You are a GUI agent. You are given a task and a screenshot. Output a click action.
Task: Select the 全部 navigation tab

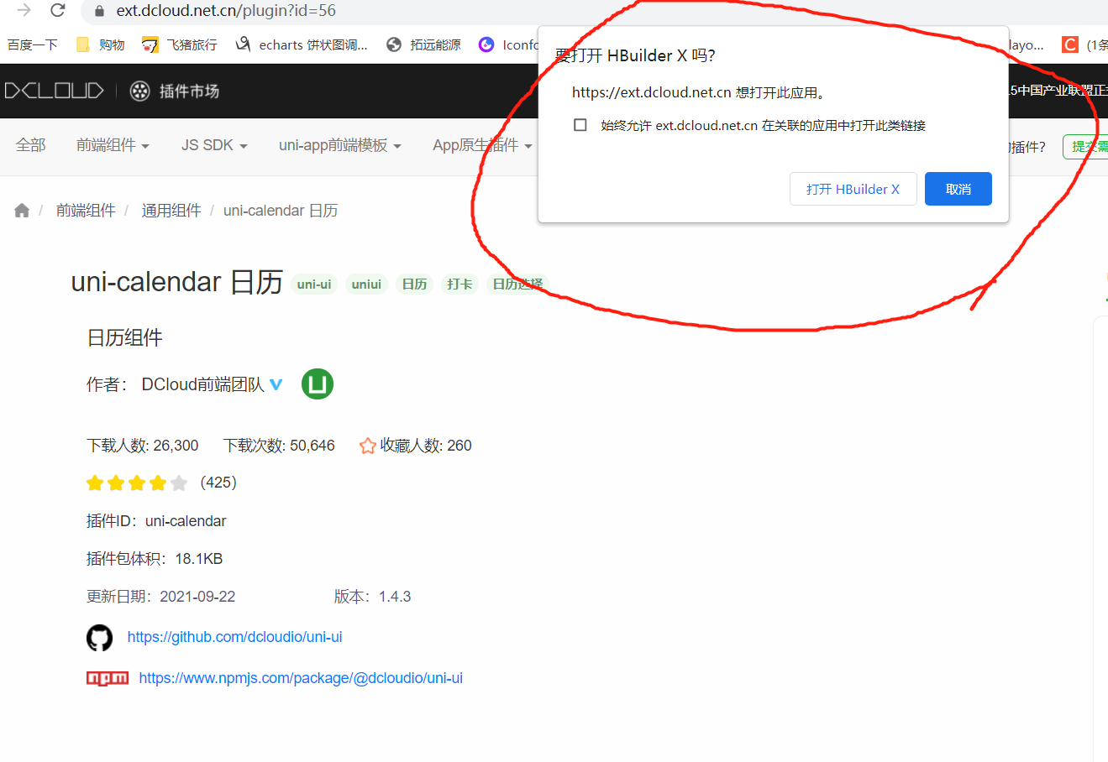point(30,144)
